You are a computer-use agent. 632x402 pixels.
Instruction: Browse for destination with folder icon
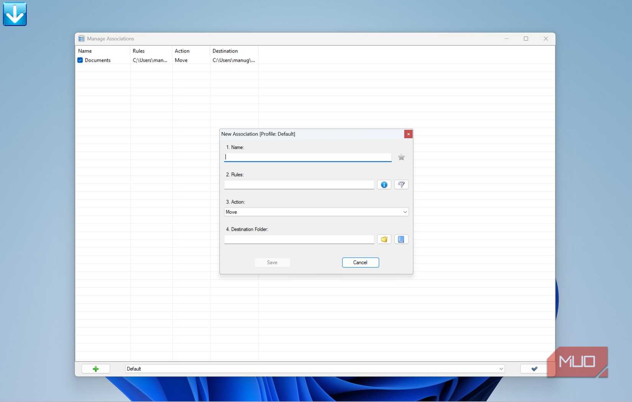[384, 240]
